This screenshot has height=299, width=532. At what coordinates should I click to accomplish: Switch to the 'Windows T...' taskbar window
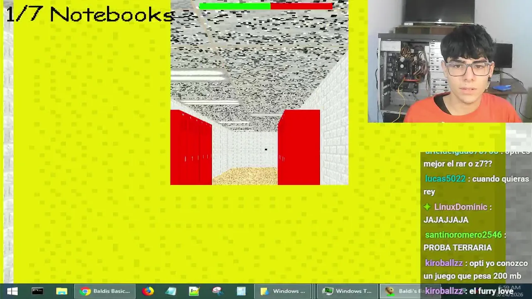[x=347, y=291]
